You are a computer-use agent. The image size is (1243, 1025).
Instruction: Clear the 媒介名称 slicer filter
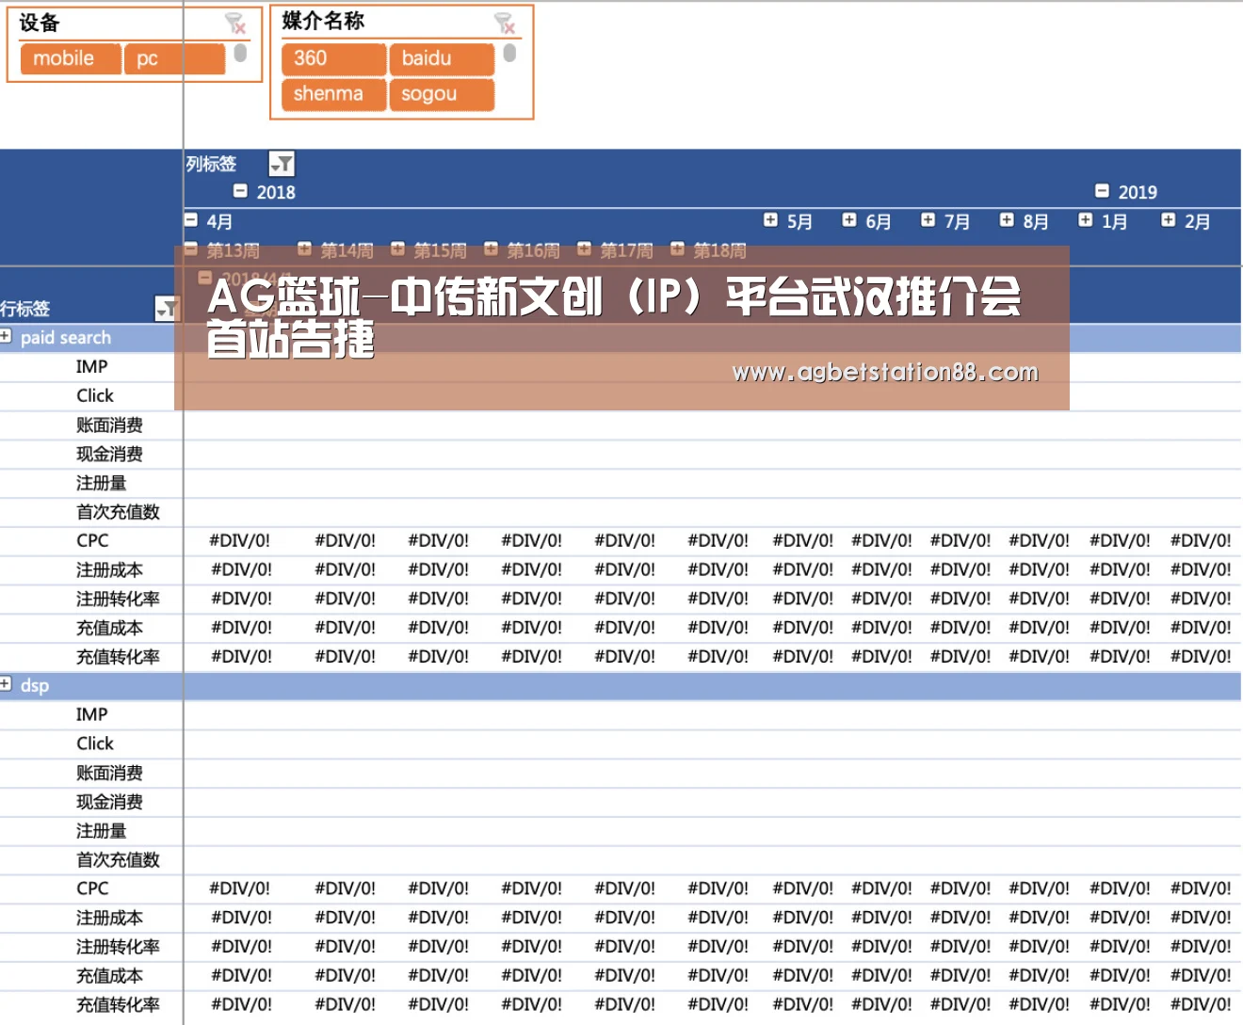505,23
